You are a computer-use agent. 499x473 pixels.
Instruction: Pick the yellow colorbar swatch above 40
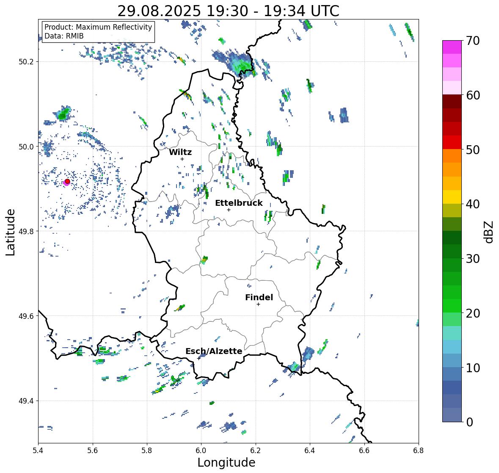452,197
